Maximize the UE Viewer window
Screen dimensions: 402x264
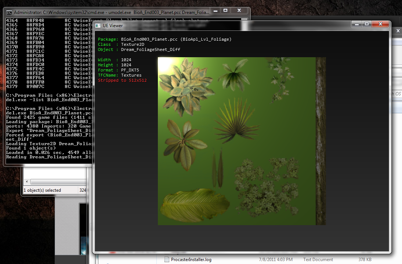tap(366, 24)
